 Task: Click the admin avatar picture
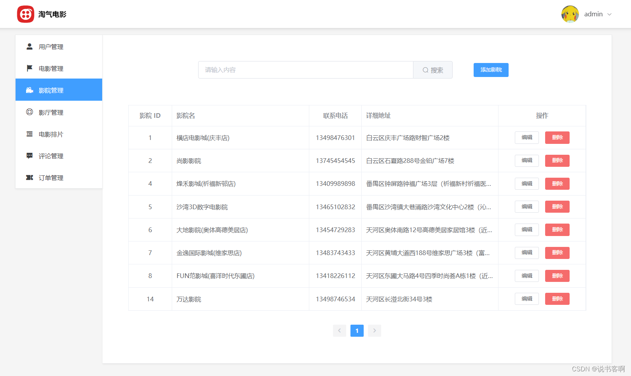pyautogui.click(x=570, y=14)
